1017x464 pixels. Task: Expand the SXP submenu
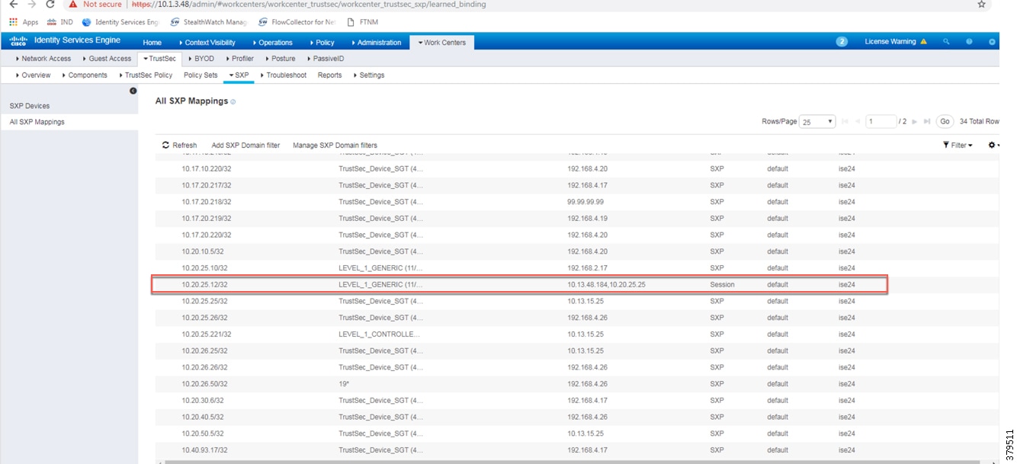coord(239,75)
